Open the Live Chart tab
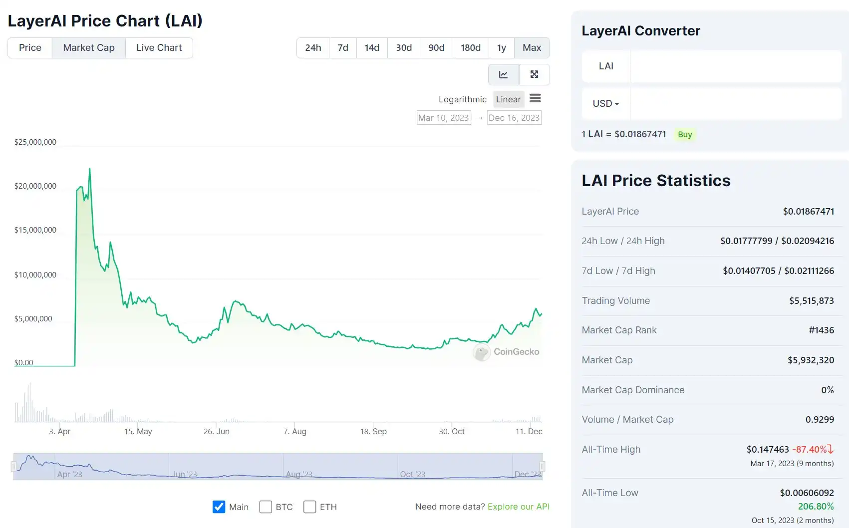Viewport: 849px width, 528px height. pyautogui.click(x=159, y=48)
